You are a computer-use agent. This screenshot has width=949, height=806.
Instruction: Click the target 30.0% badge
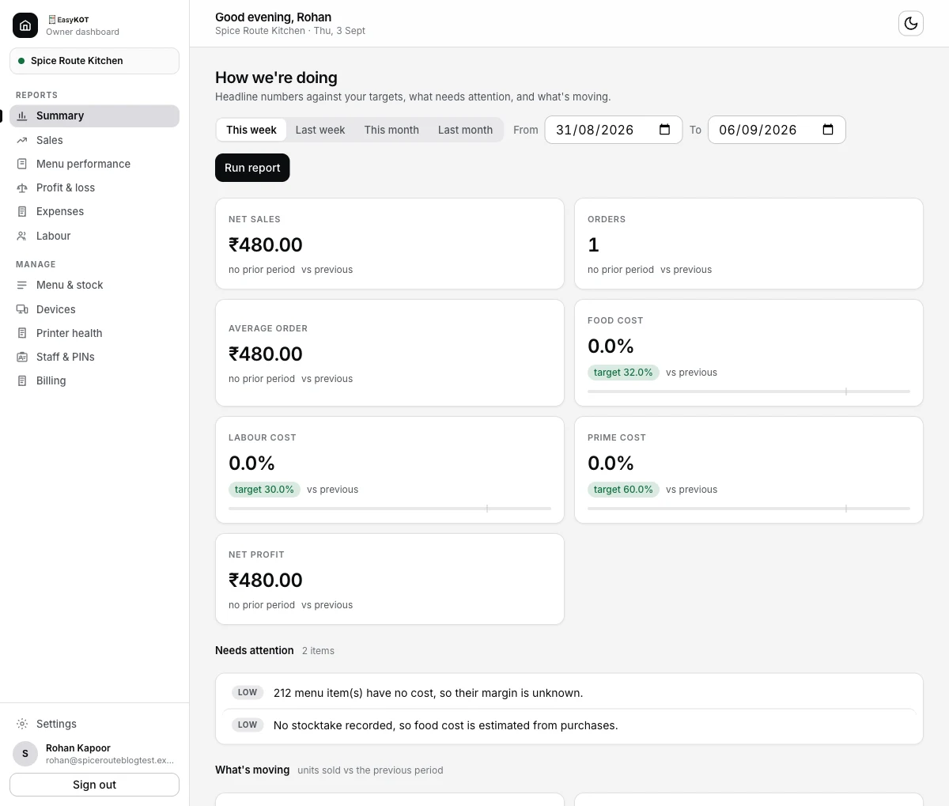click(264, 490)
